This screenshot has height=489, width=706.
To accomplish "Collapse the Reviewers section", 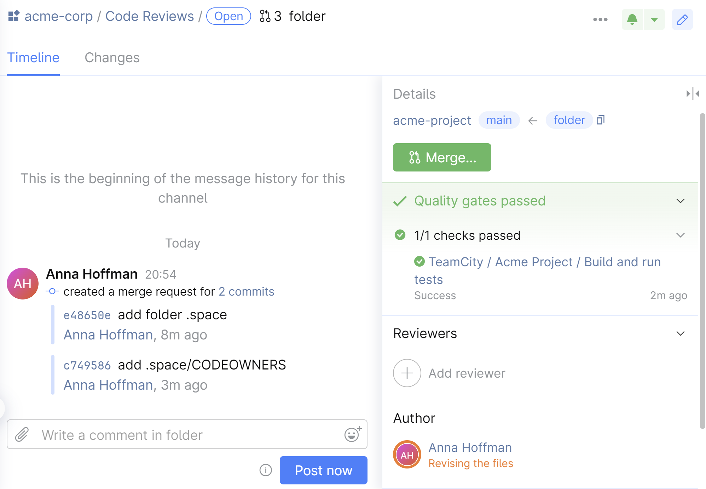I will [x=680, y=333].
